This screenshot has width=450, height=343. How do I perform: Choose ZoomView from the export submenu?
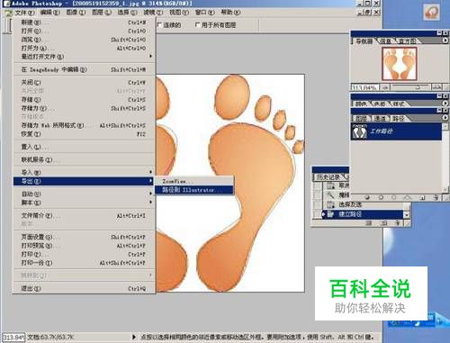click(194, 181)
